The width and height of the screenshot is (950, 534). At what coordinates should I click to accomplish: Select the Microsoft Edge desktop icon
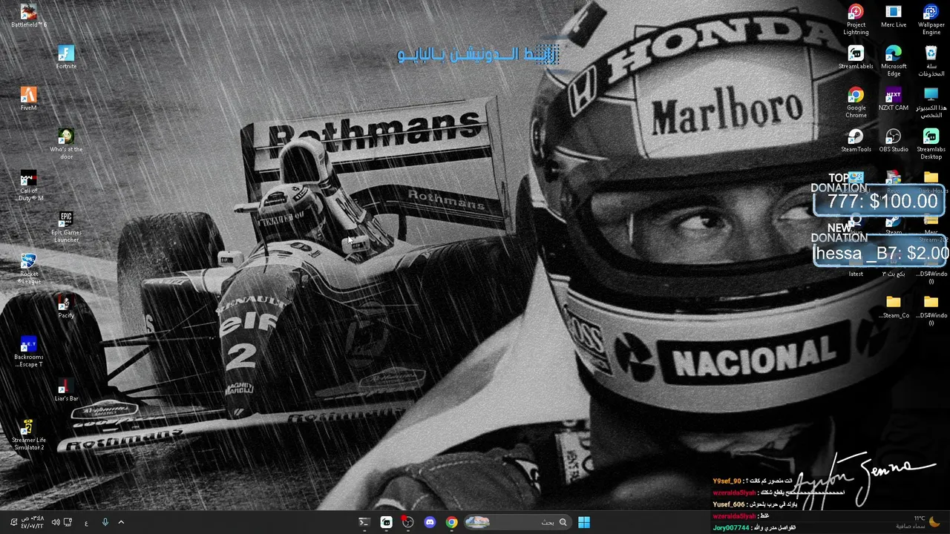894,61
